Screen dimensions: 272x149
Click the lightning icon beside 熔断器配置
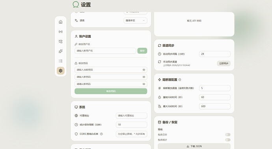tap(159, 79)
